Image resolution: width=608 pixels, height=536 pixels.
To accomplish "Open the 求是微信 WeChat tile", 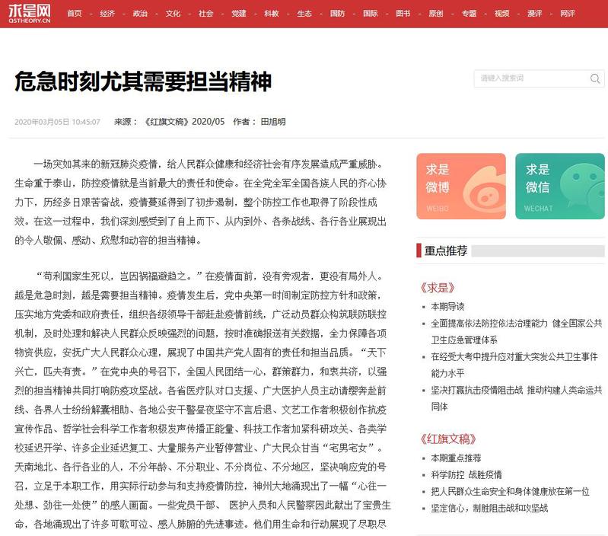I will [x=559, y=187].
